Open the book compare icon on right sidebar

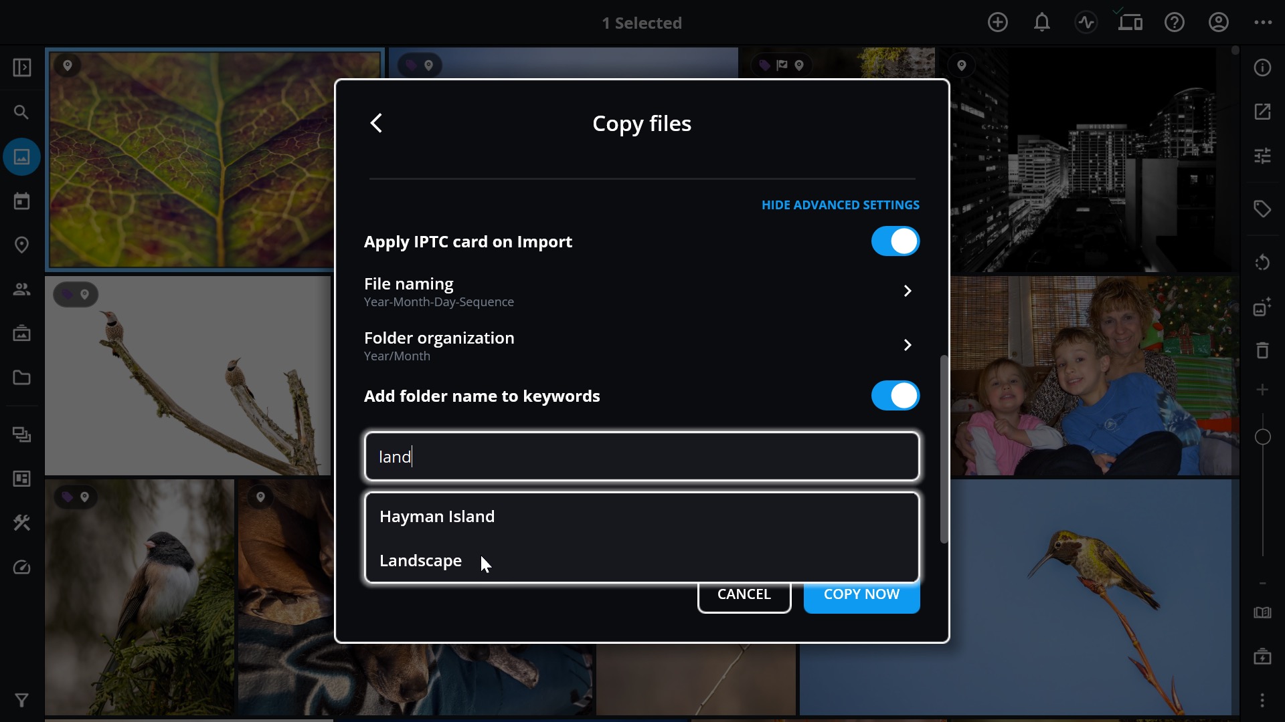pos(1262,613)
